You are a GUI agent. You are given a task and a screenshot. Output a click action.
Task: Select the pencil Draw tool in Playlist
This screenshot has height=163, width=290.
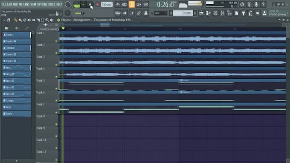tap(15, 20)
